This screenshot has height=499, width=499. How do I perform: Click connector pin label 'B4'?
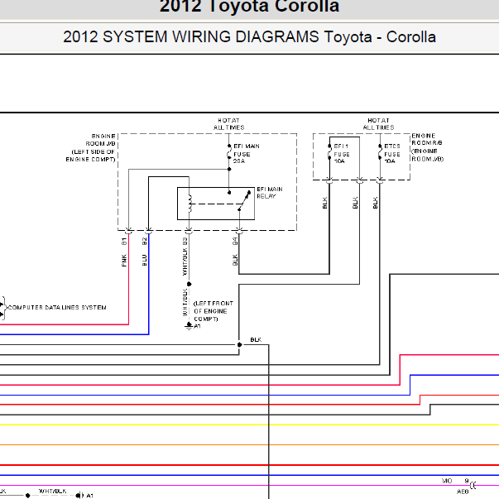pos(235,242)
